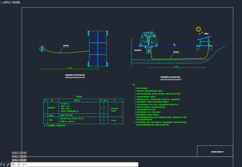The height and width of the screenshot is (167, 242).
Task: Select the equipment table header row
Action: [83, 100]
